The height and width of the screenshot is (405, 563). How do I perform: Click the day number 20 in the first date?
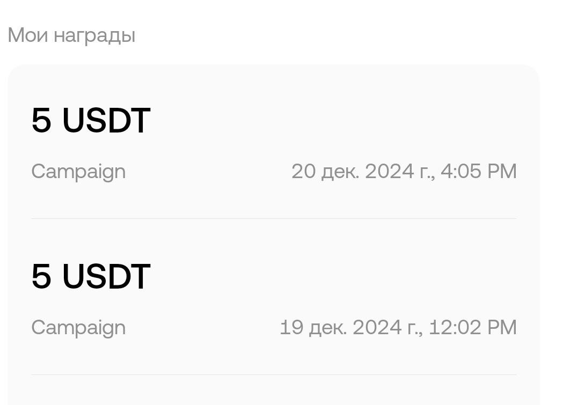(303, 172)
